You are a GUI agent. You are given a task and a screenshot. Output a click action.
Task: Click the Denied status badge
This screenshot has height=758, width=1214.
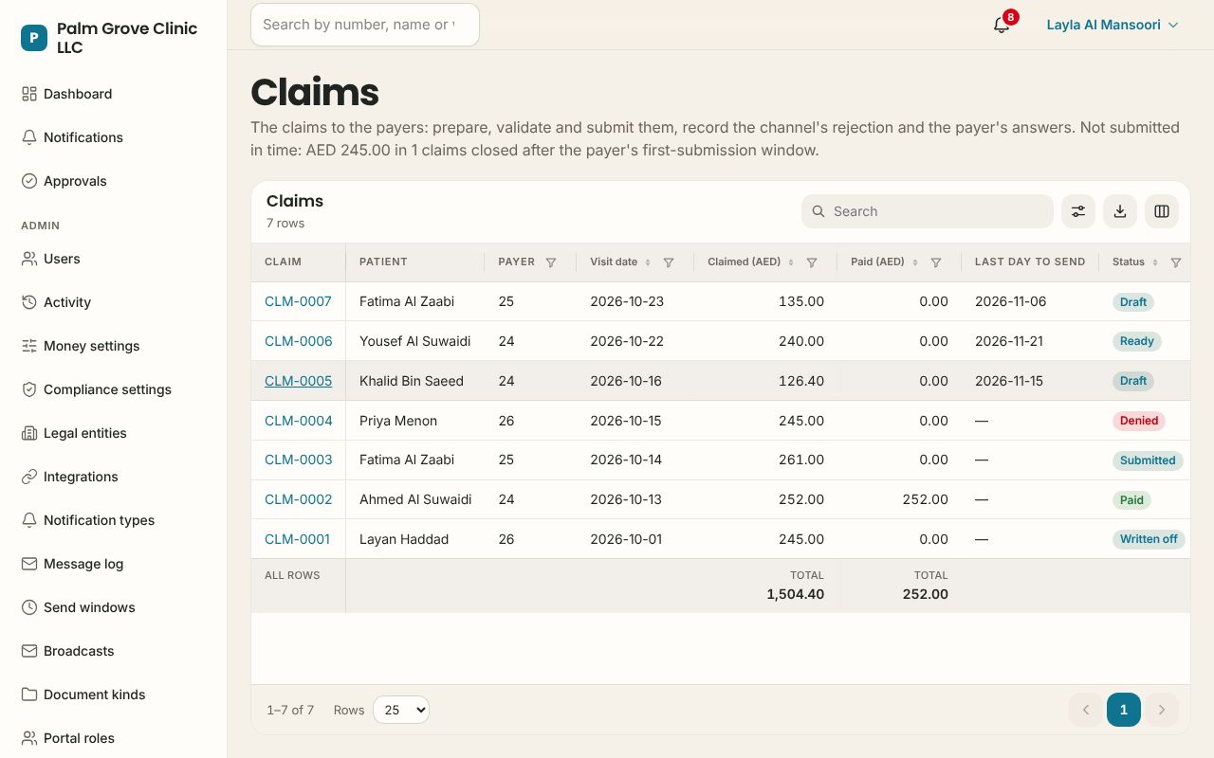[1139, 421]
